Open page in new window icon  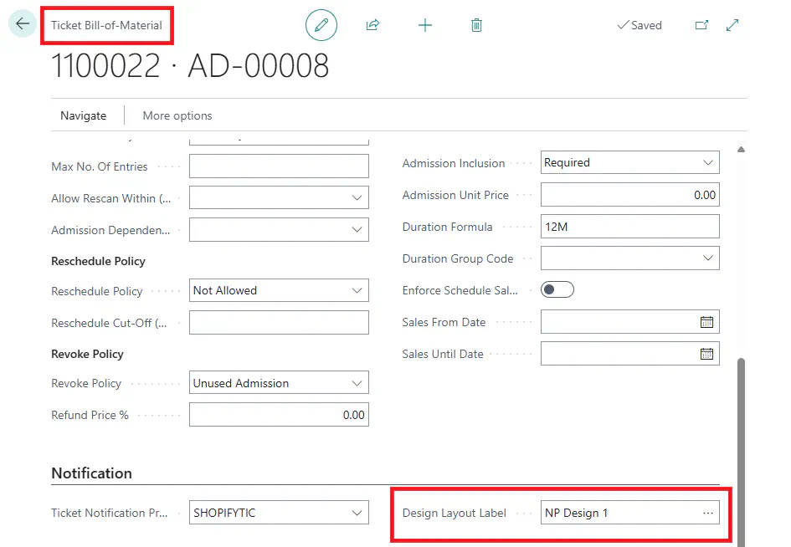pyautogui.click(x=701, y=25)
